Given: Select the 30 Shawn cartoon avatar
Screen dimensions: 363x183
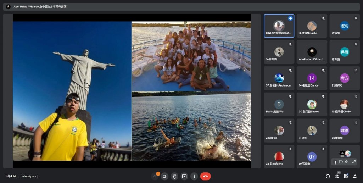Looking at the screenshot, I should 312,104.
